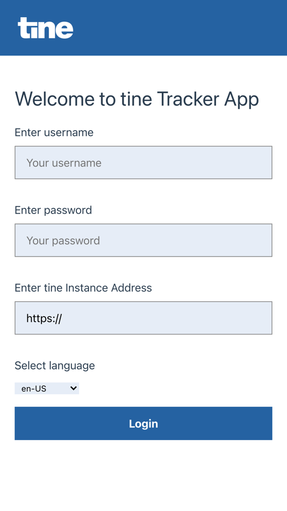Click the 'Welcome to tine Tracker App' heading
Screen dimensions: 287x511
point(137,99)
